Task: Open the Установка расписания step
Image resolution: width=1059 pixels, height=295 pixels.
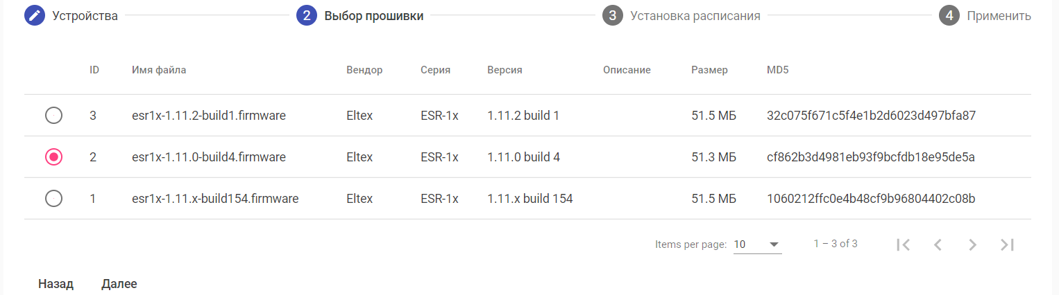Action: tap(695, 16)
